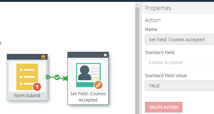
Task: Click the green checkmark on the connector
Action: click(x=57, y=77)
